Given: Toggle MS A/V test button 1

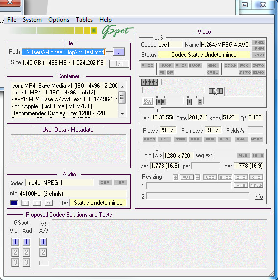Looking at the screenshot, I should coord(43,242).
